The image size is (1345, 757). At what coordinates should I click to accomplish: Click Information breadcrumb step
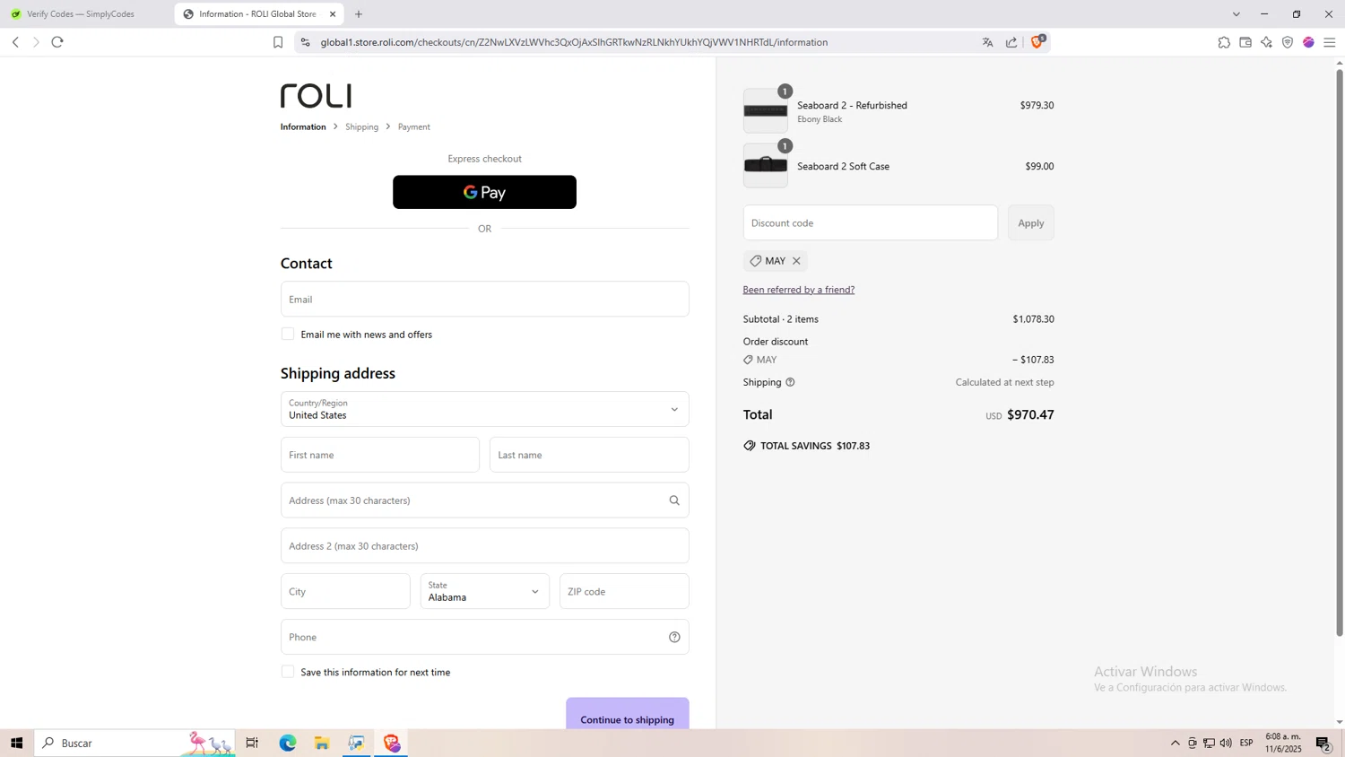point(303,126)
